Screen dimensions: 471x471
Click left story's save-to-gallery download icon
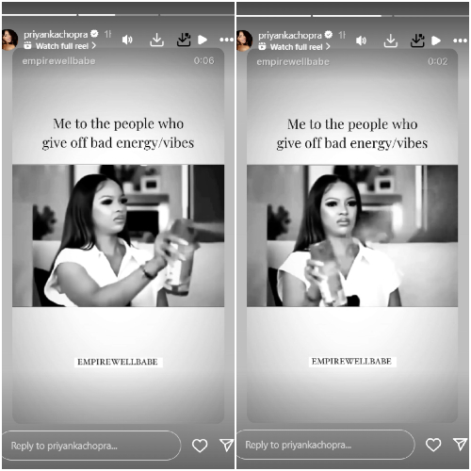pos(184,40)
